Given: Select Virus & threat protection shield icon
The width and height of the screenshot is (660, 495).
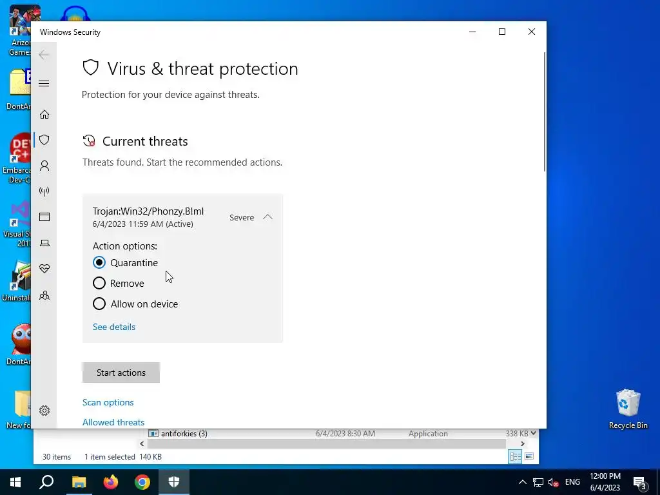Looking at the screenshot, I should coord(44,140).
